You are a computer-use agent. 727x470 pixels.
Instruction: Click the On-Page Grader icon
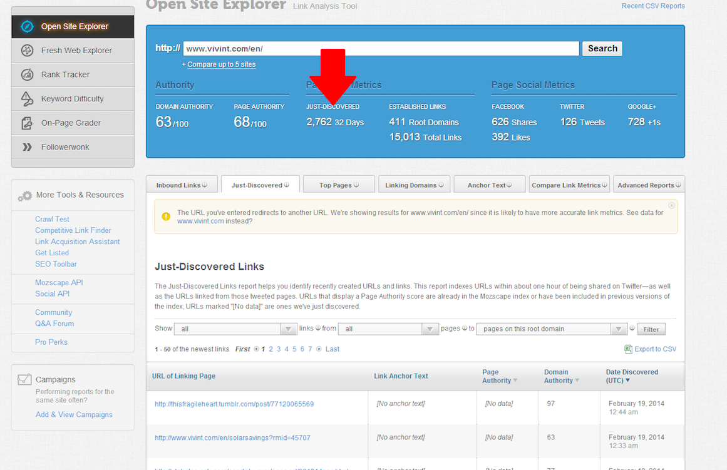point(28,123)
